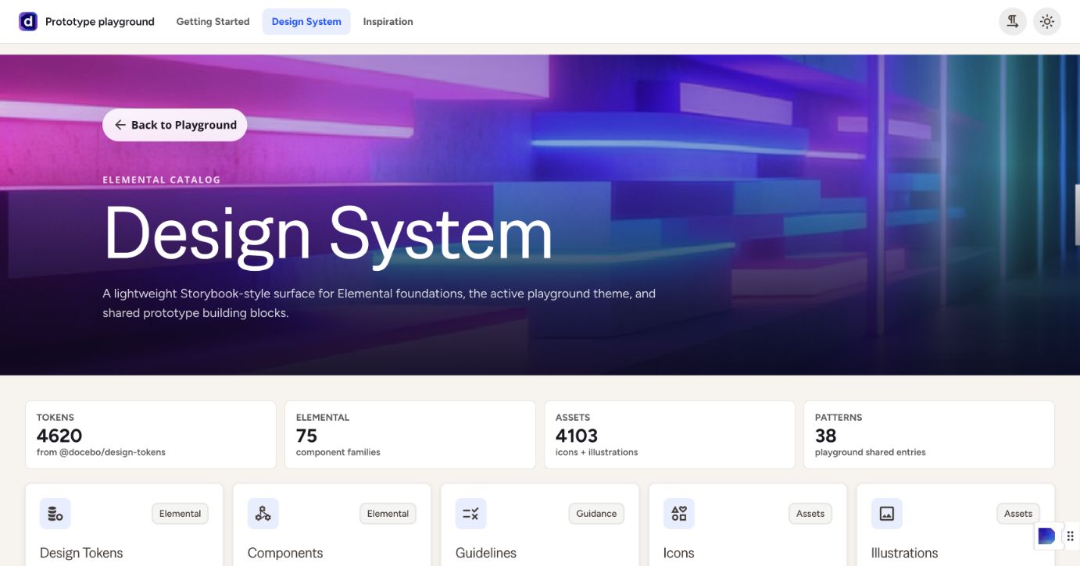Click the Assets count 4103
This screenshot has height=566, width=1080.
point(577,436)
